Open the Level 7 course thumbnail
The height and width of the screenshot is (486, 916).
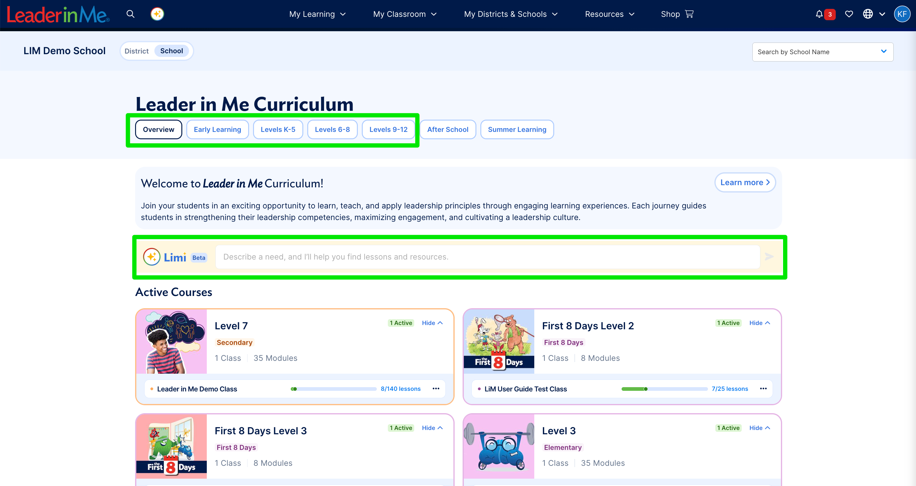(171, 342)
